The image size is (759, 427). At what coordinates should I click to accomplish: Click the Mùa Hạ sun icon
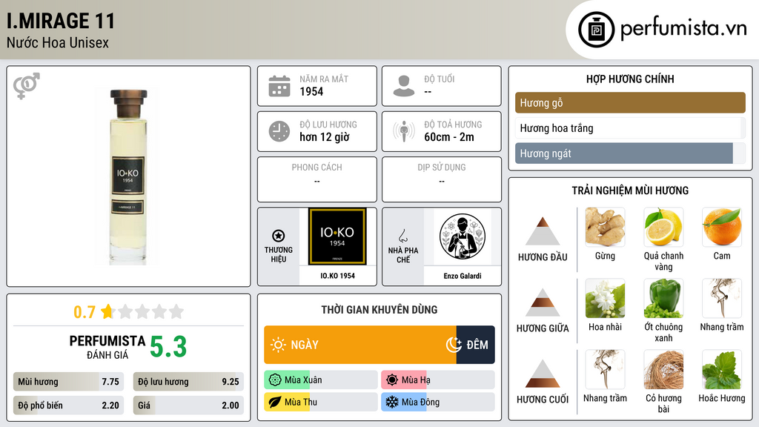pyautogui.click(x=392, y=380)
